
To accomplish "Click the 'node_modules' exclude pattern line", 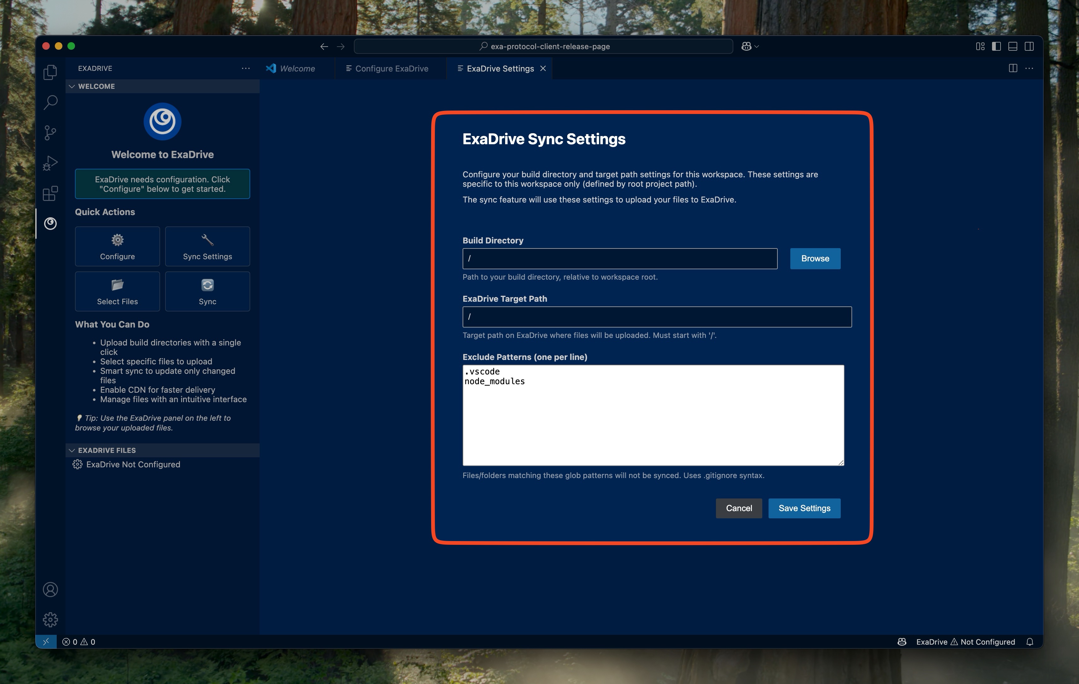I will (495, 381).
